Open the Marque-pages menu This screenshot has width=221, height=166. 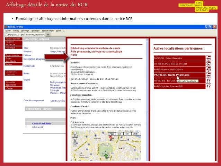tap(48, 30)
